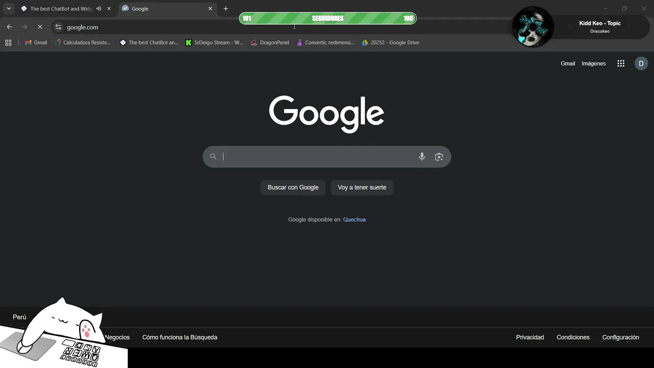The width and height of the screenshot is (654, 368).
Task: Go forward with the forward arrow
Action: pyautogui.click(x=25, y=27)
